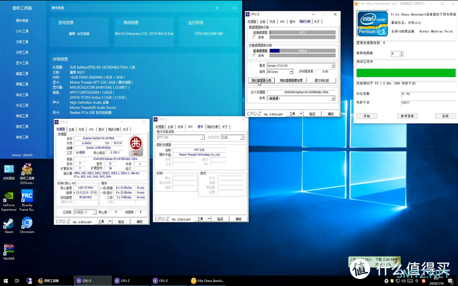Viewport: 458px width, 286px height.
Task: Open 图吧工具箱 menu icon in title bar
Action: coord(217,8)
